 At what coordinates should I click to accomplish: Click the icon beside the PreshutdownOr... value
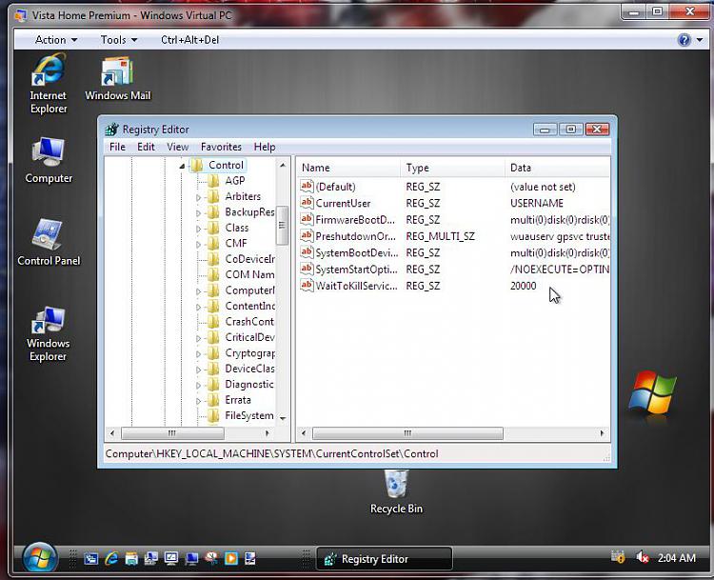tap(307, 236)
